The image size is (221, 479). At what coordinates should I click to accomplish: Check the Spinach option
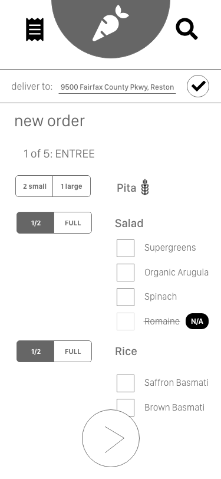126,297
